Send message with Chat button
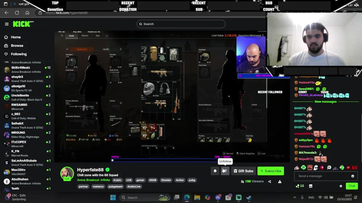Image resolution: width=362 pixels, height=203 pixels. pos(352,186)
